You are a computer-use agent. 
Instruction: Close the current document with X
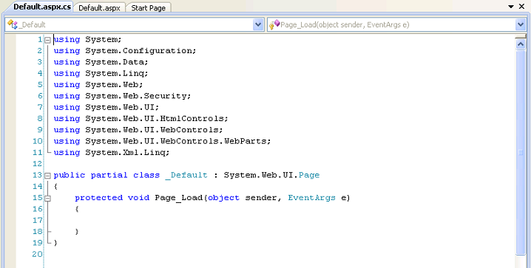(x=521, y=6)
